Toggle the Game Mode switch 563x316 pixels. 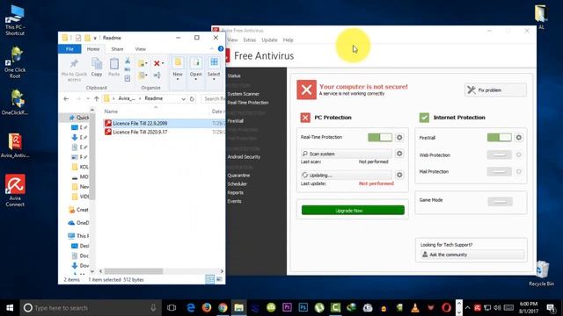(x=500, y=201)
